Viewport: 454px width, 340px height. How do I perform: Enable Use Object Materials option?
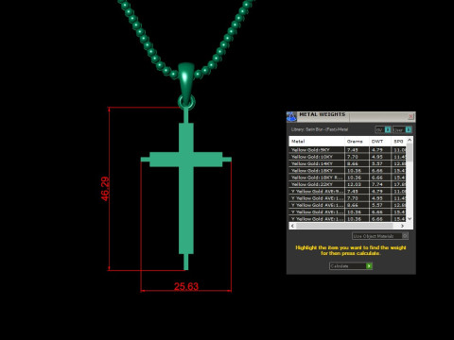pyautogui.click(x=380, y=236)
